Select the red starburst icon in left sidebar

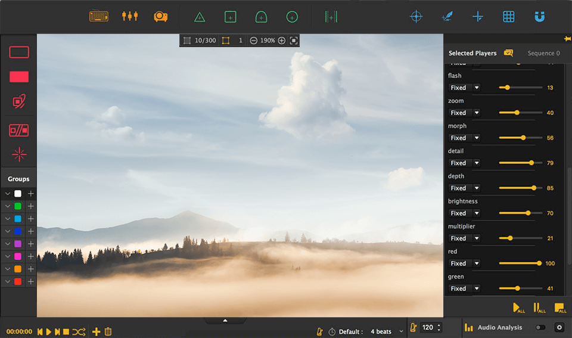pos(19,154)
